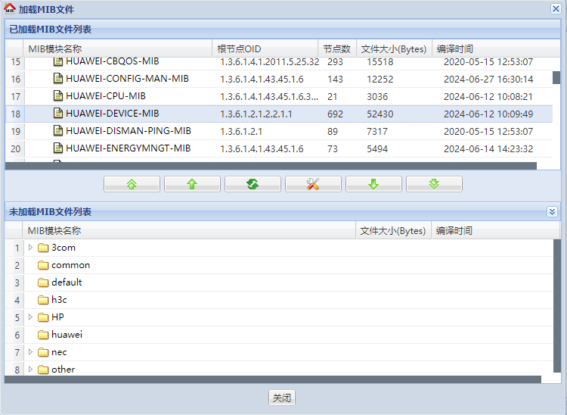Click the loaded list vertical scrollbar thumb
Screen dimensions: 567x415
pyautogui.click(x=556, y=77)
